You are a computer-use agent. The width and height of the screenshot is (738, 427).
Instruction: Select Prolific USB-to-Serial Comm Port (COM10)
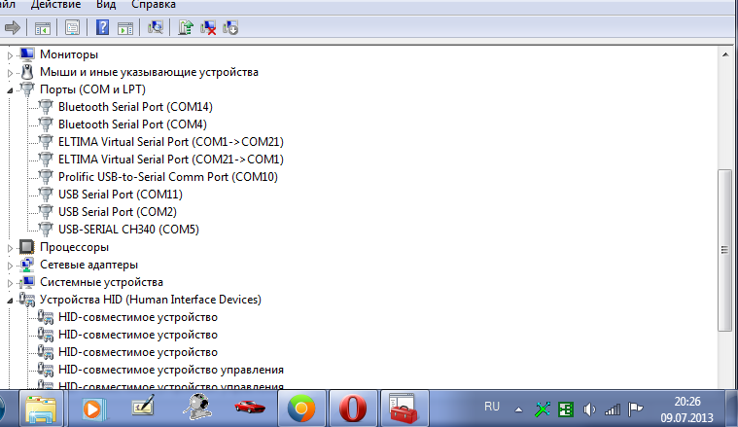(168, 177)
